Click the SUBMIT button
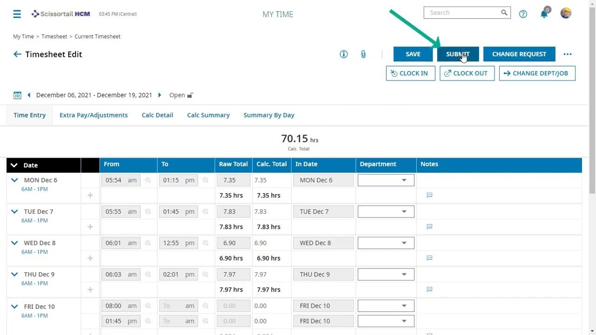Image resolution: width=596 pixels, height=335 pixels. [458, 54]
